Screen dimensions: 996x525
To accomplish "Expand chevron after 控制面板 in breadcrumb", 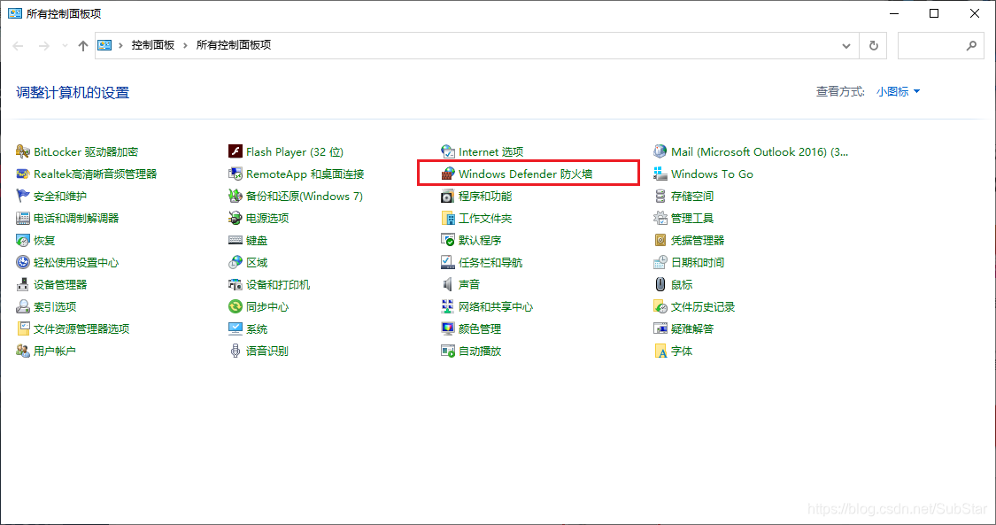I will (x=186, y=45).
